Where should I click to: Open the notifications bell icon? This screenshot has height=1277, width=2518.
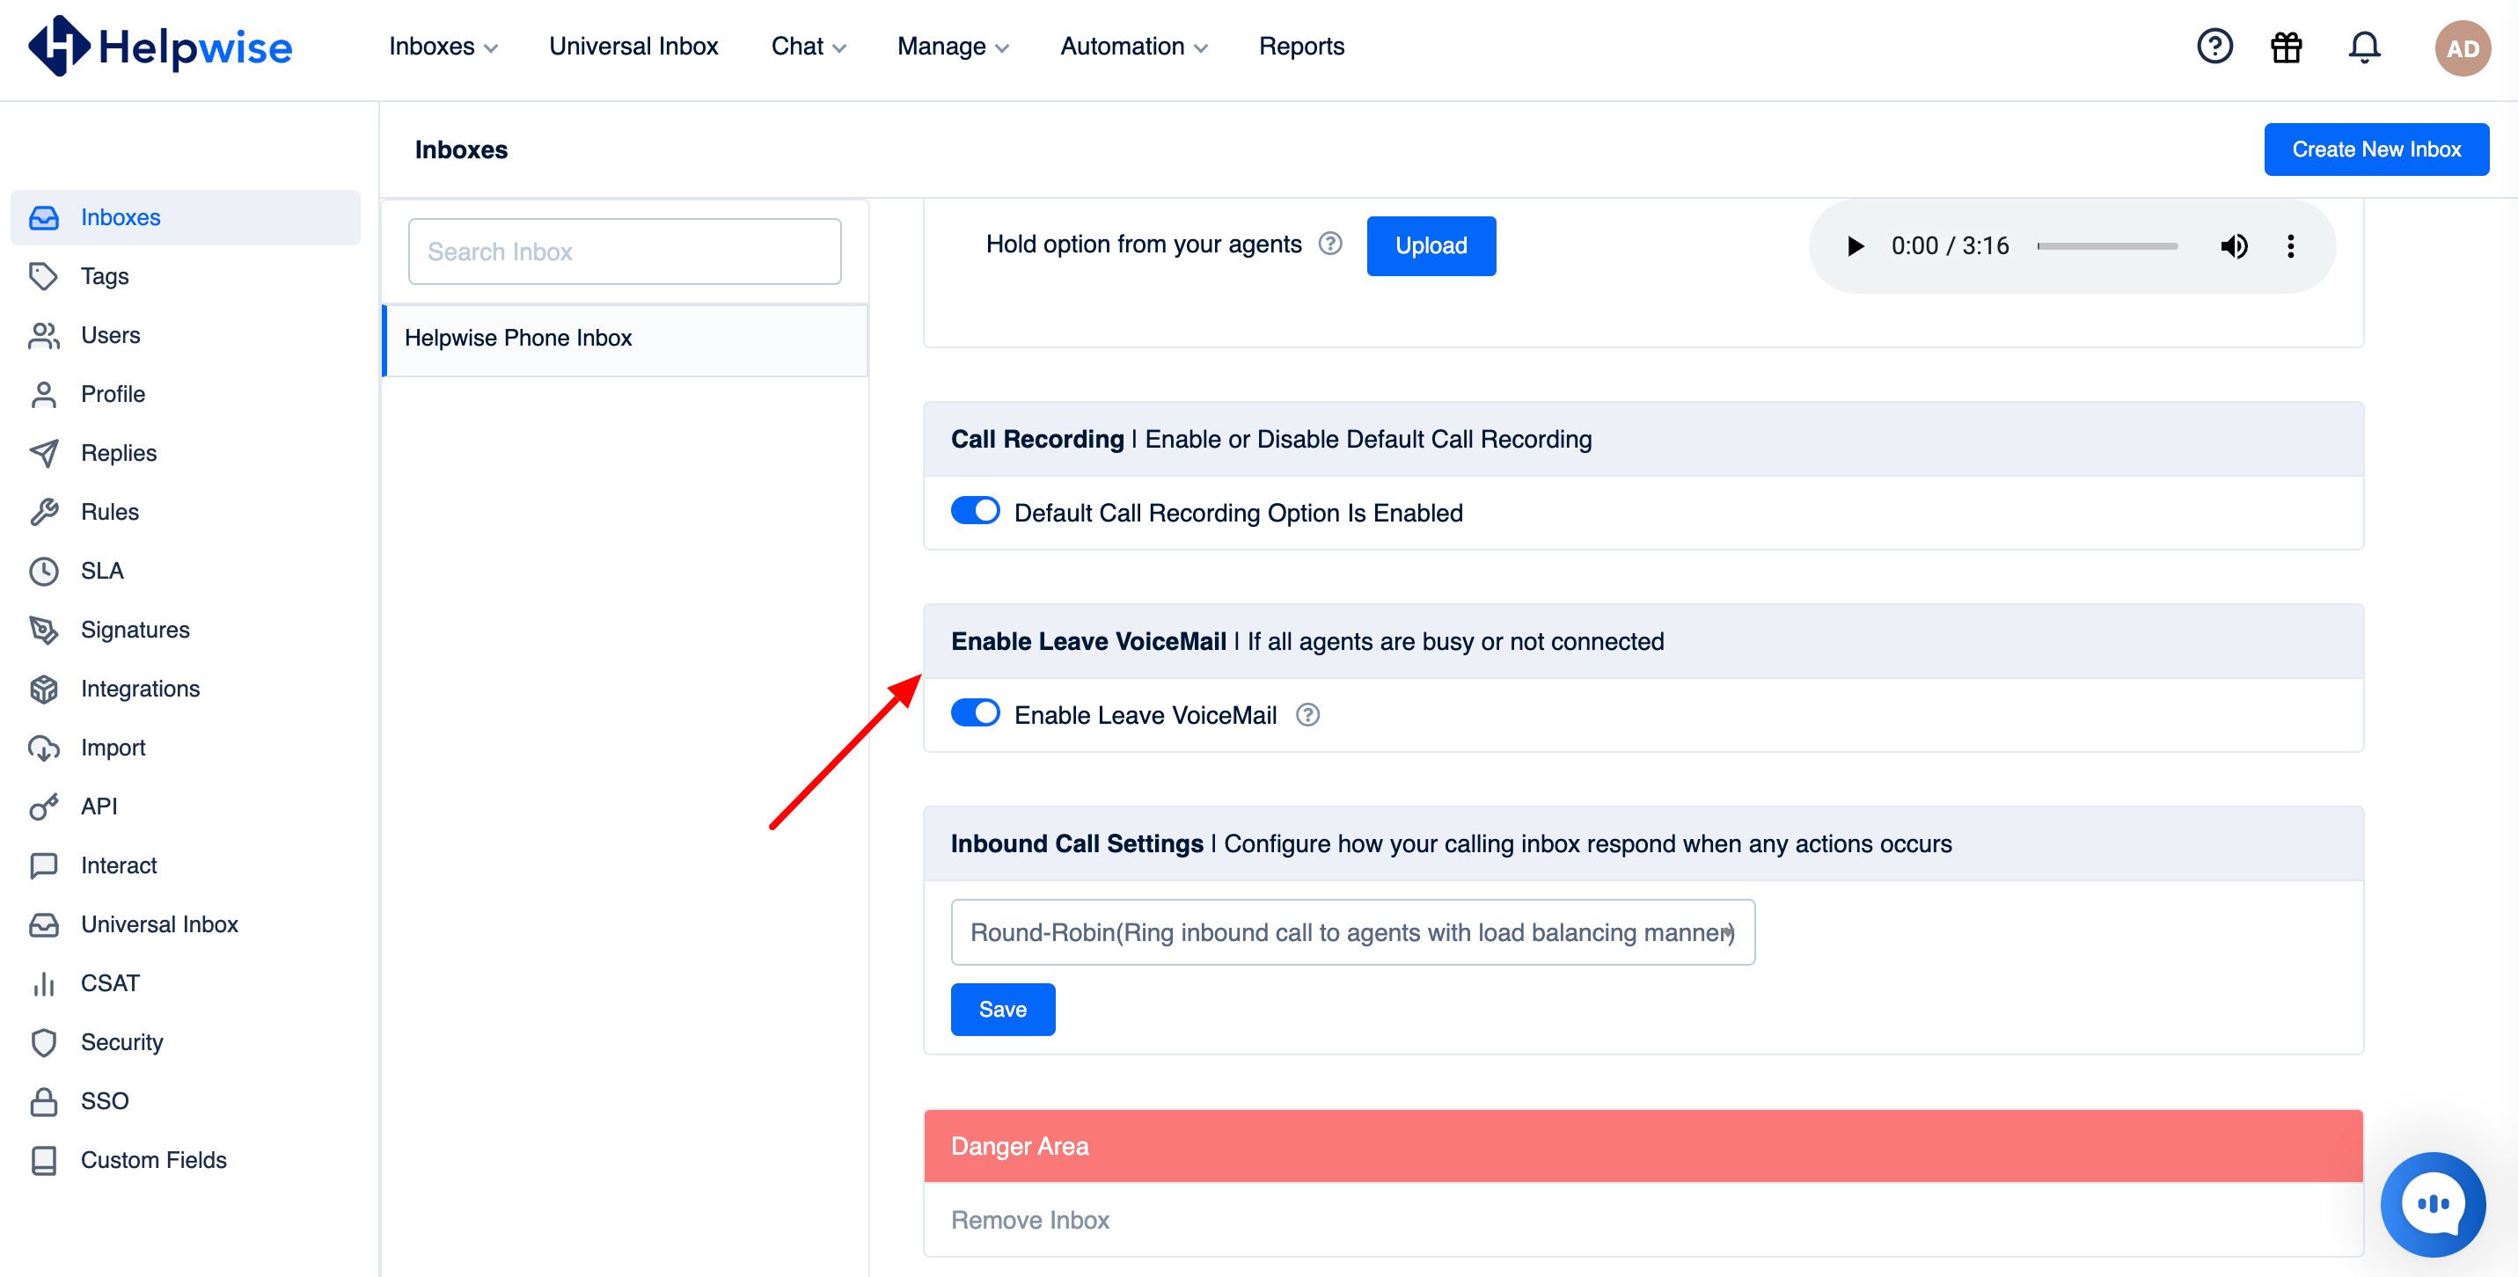(2363, 46)
